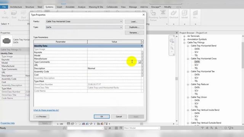Pick the Duct Placeholder ribbon tool
Screen dimensions: 244x137
tap(23, 16)
